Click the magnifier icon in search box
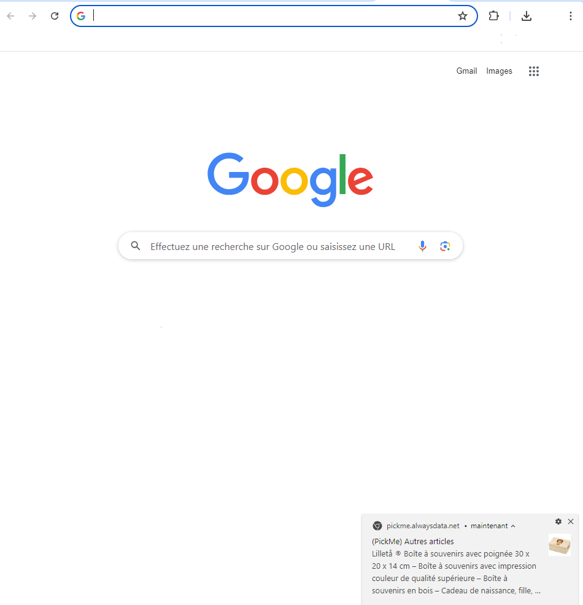This screenshot has height=605, width=583. tap(136, 246)
